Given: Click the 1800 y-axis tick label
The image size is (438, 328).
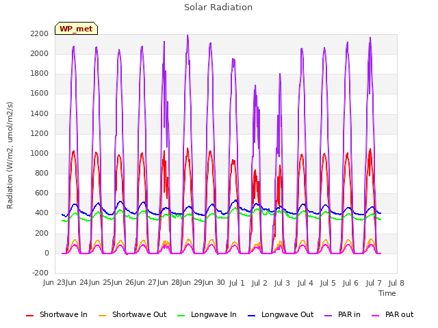Looking at the screenshot, I should pos(40,74).
